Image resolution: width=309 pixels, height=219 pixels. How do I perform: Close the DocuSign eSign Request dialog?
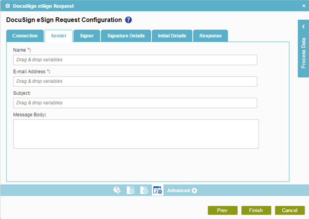pyautogui.click(x=304, y=6)
